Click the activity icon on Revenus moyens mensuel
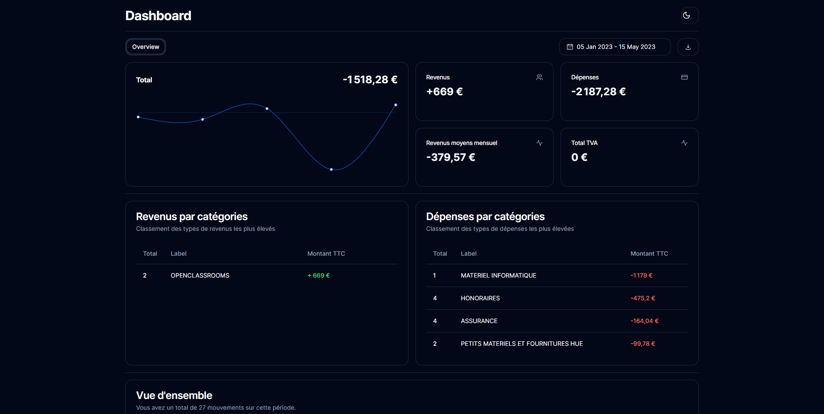Screen dimensions: 824x414 [x=539, y=143]
